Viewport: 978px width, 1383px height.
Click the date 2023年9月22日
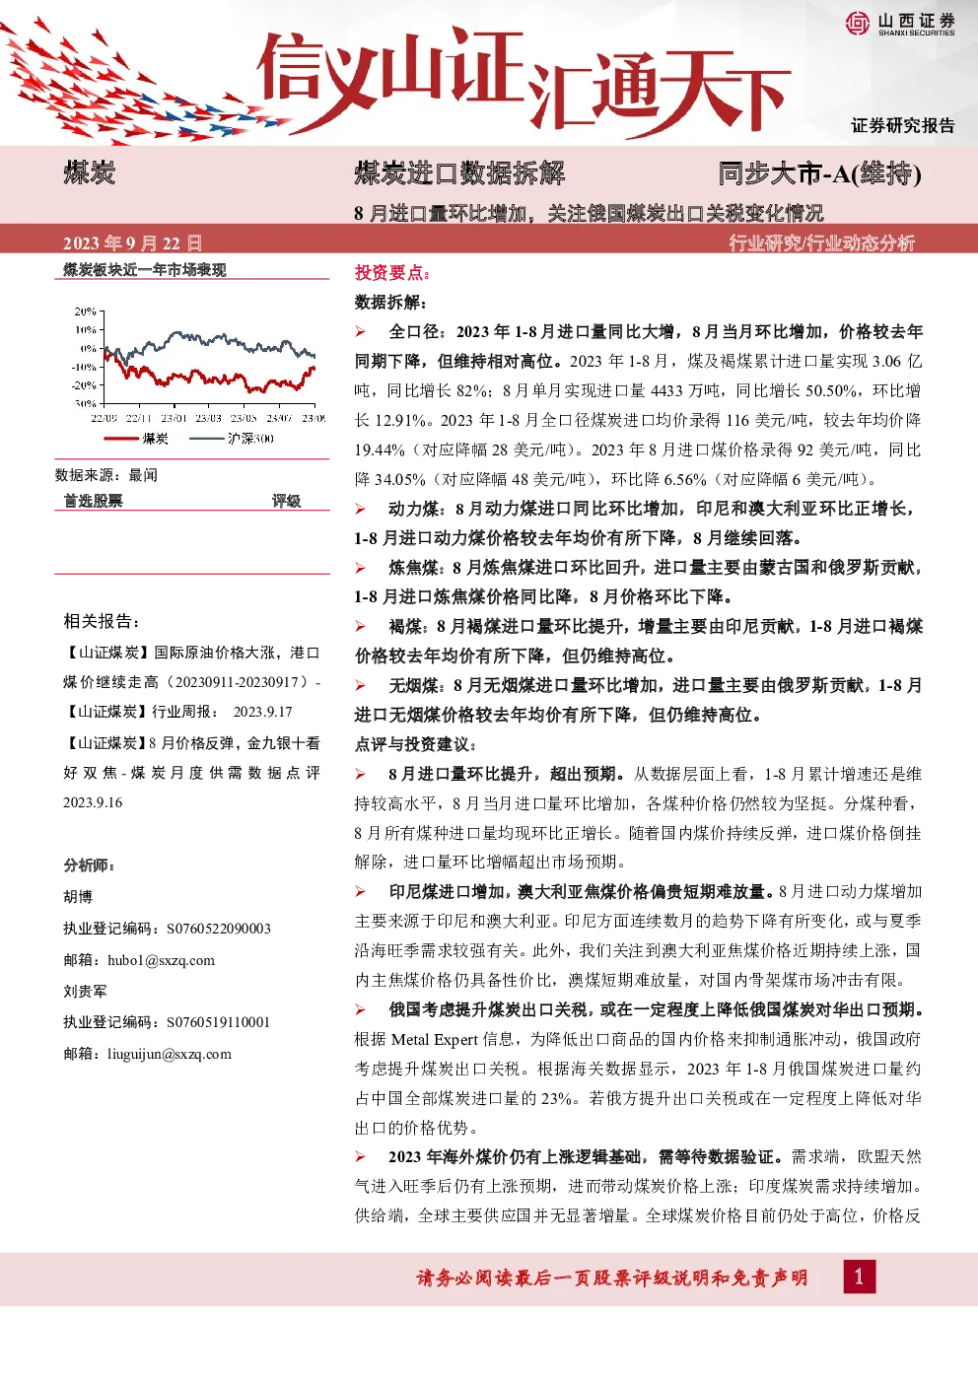(132, 243)
